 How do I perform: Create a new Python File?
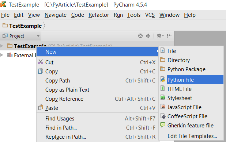(191, 80)
